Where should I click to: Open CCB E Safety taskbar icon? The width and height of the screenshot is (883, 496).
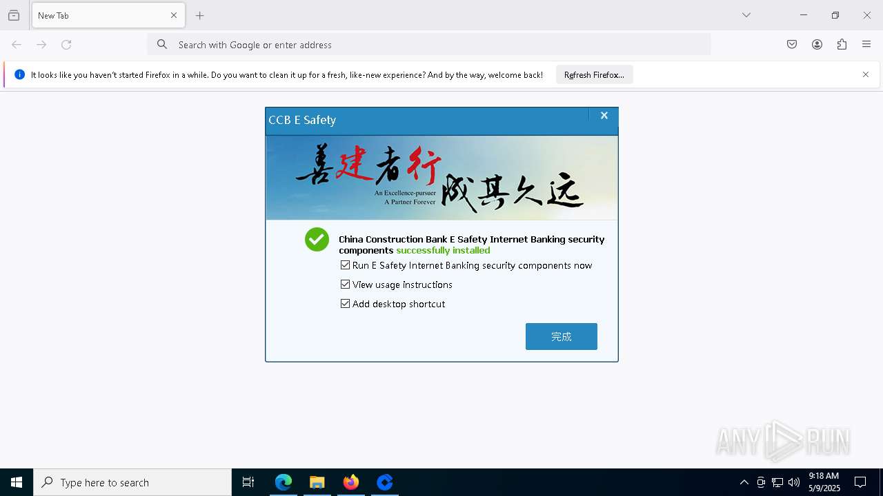point(385,482)
